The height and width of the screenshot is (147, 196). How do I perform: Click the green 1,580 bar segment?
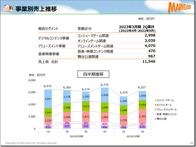(x=124, y=110)
